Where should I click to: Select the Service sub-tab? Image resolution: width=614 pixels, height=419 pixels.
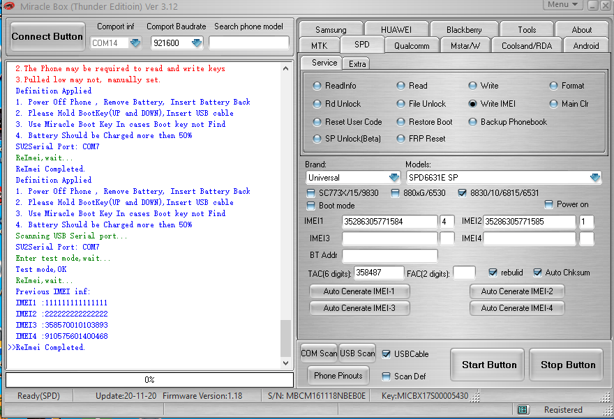click(x=321, y=63)
